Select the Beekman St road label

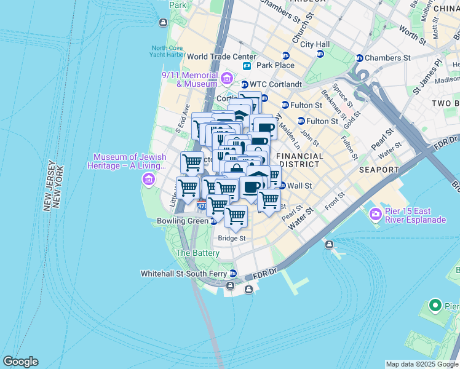coord(334,106)
